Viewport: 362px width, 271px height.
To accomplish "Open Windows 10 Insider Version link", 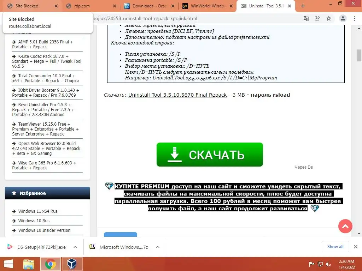I will pyautogui.click(x=44, y=230).
